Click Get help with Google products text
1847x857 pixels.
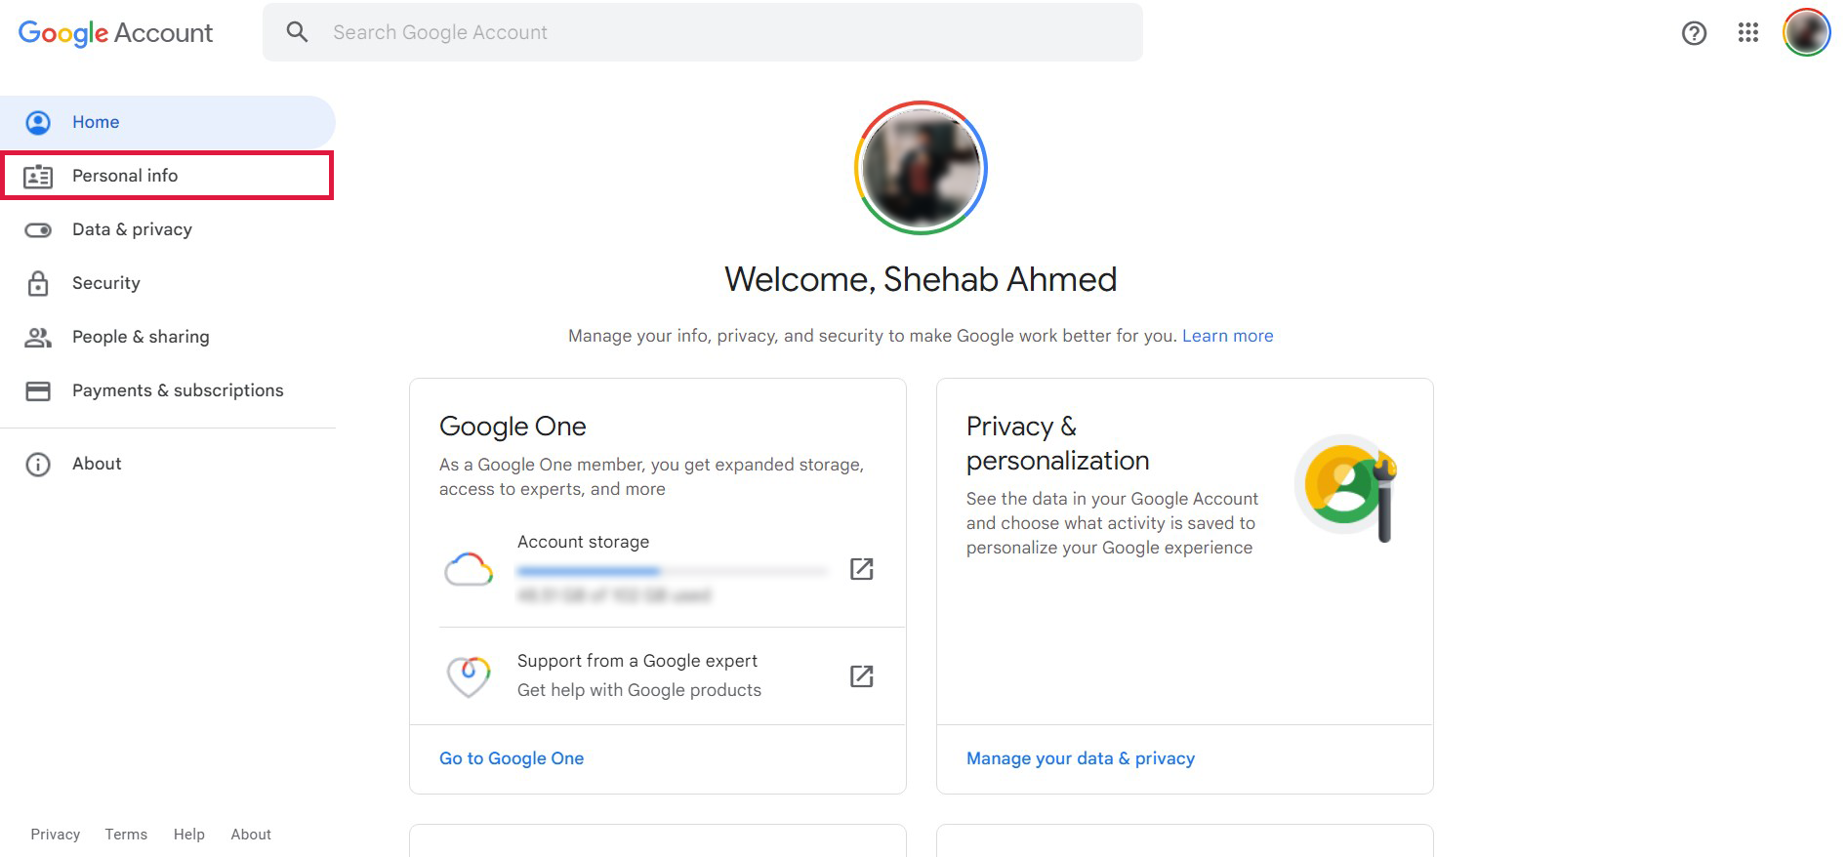[x=639, y=690]
